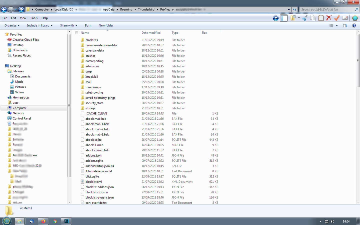Open the recent pages dropdown arrow
The height and width of the screenshot is (225, 360).
coord(16,9)
